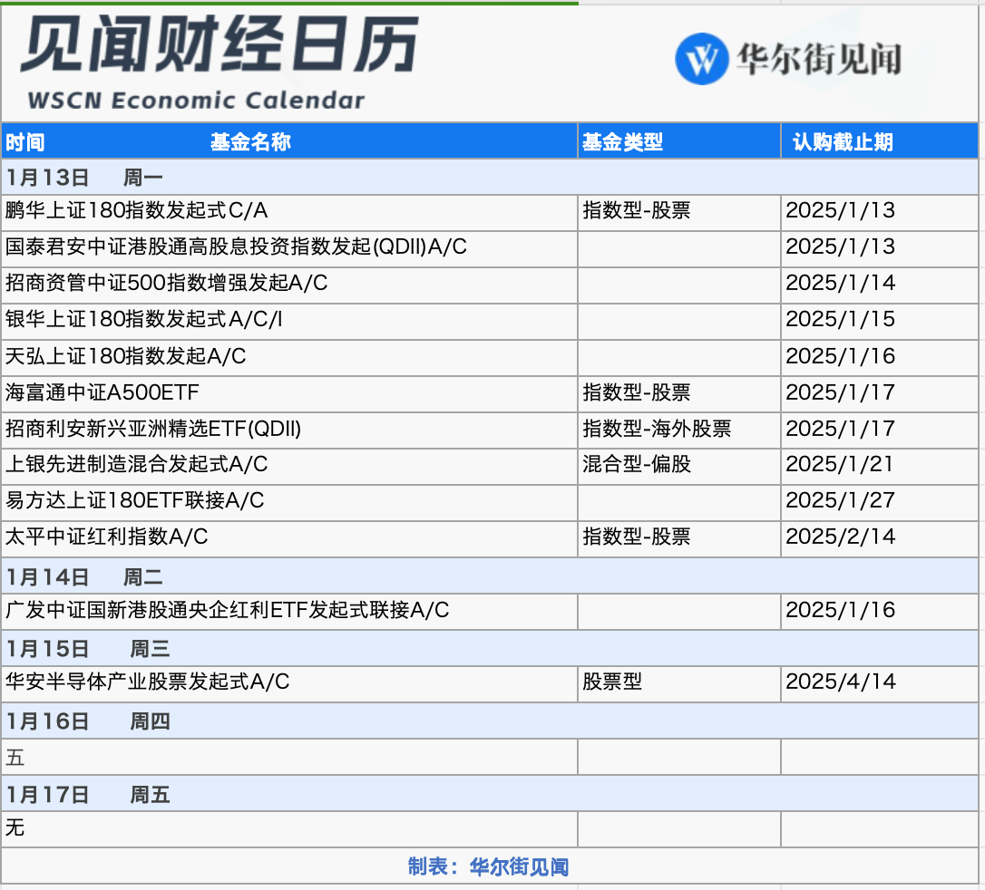Click the WSCN Economic Calendar subtitle
Viewport: 985px width, 890px height.
click(196, 101)
